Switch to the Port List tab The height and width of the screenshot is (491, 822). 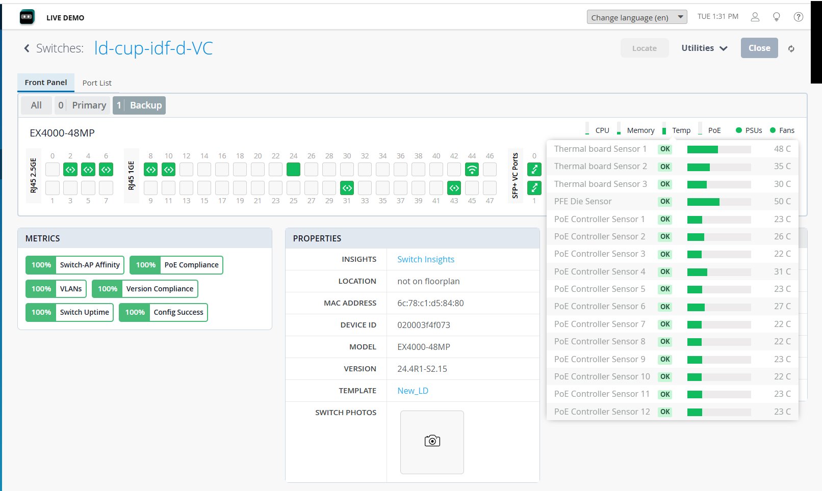(97, 83)
